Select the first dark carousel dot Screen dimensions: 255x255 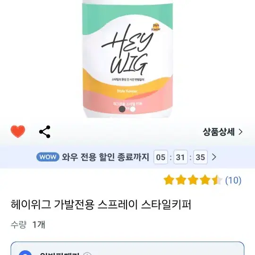(x=122, y=109)
